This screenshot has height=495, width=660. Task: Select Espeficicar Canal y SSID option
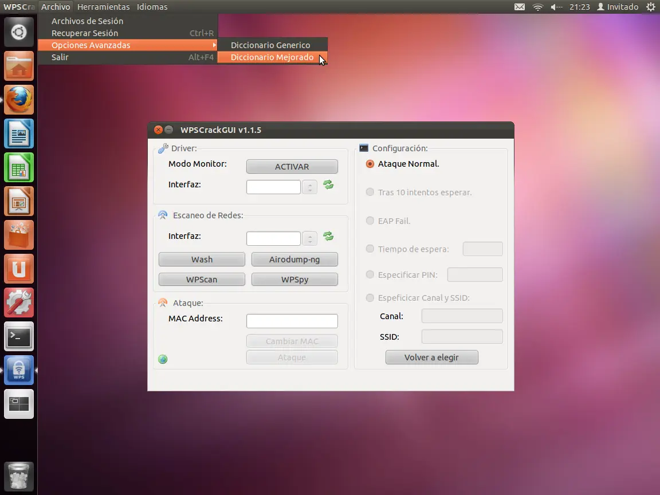[370, 297]
